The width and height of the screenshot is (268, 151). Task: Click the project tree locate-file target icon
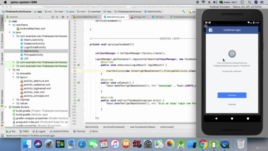(x=53, y=17)
